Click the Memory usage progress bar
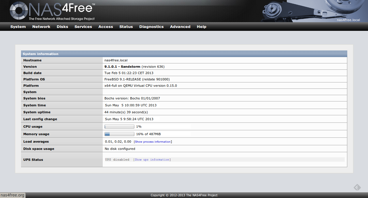Image resolution: width=368 pixels, height=198 pixels. (119, 134)
